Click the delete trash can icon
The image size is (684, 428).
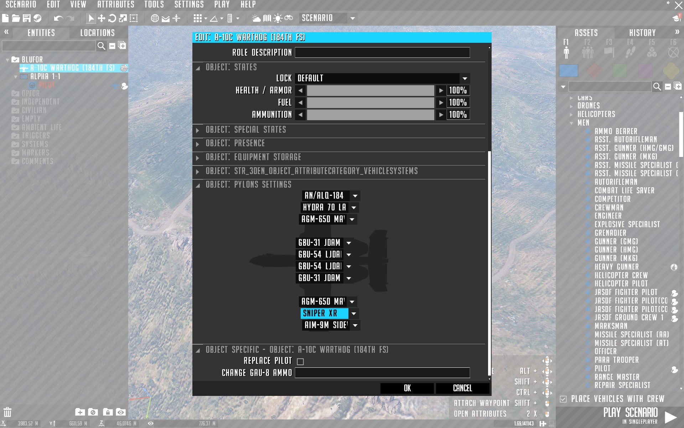(x=8, y=412)
